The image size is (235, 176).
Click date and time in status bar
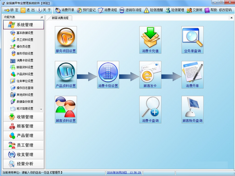[124, 172]
